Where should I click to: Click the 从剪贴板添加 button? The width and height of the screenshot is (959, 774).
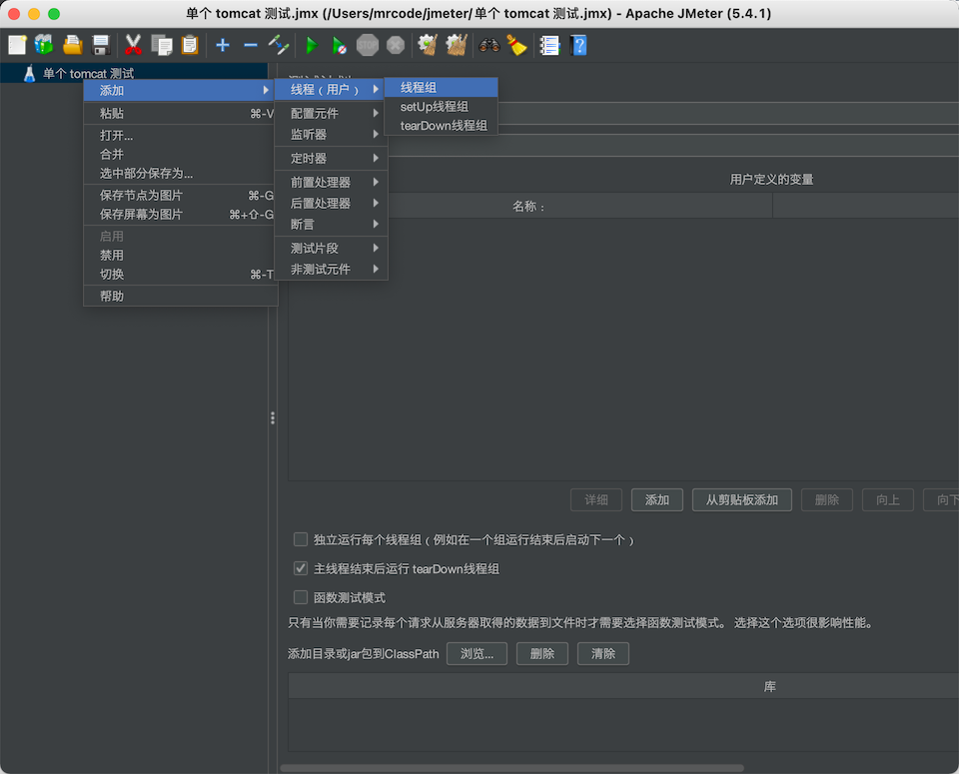pos(741,499)
